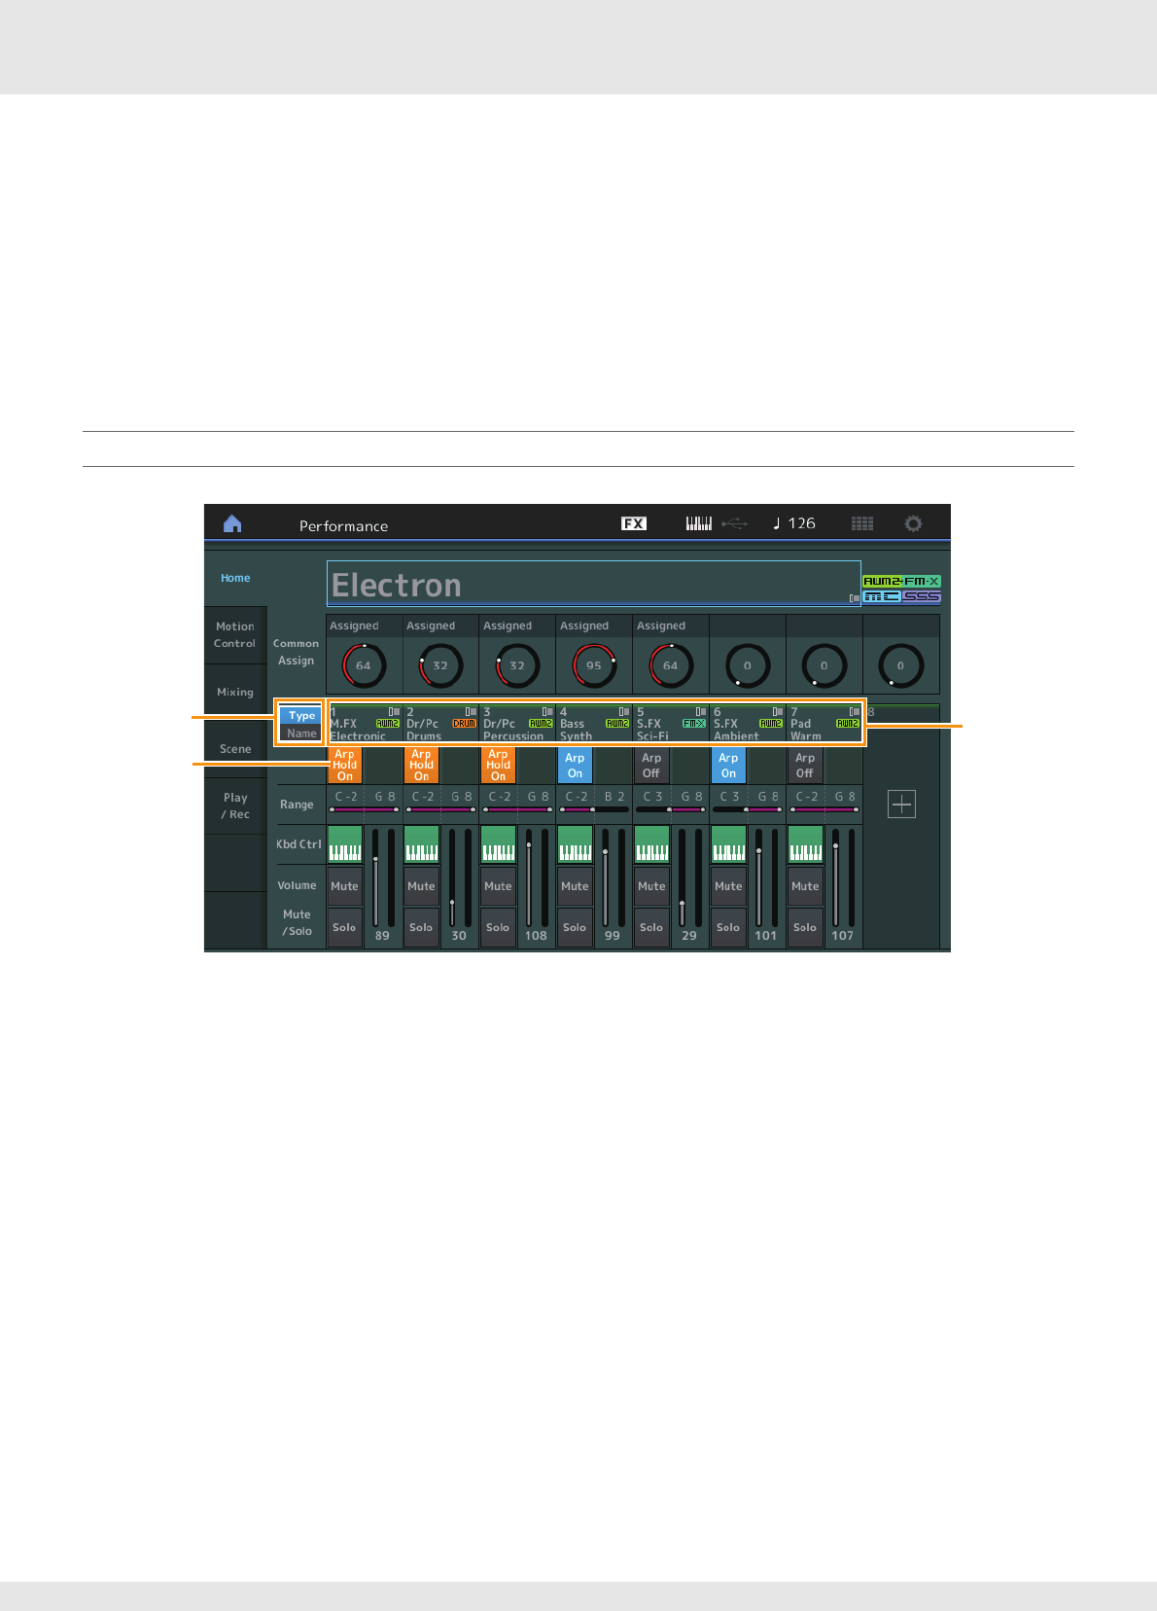Open the FX overview icon
The width and height of the screenshot is (1157, 1611).
click(x=634, y=523)
